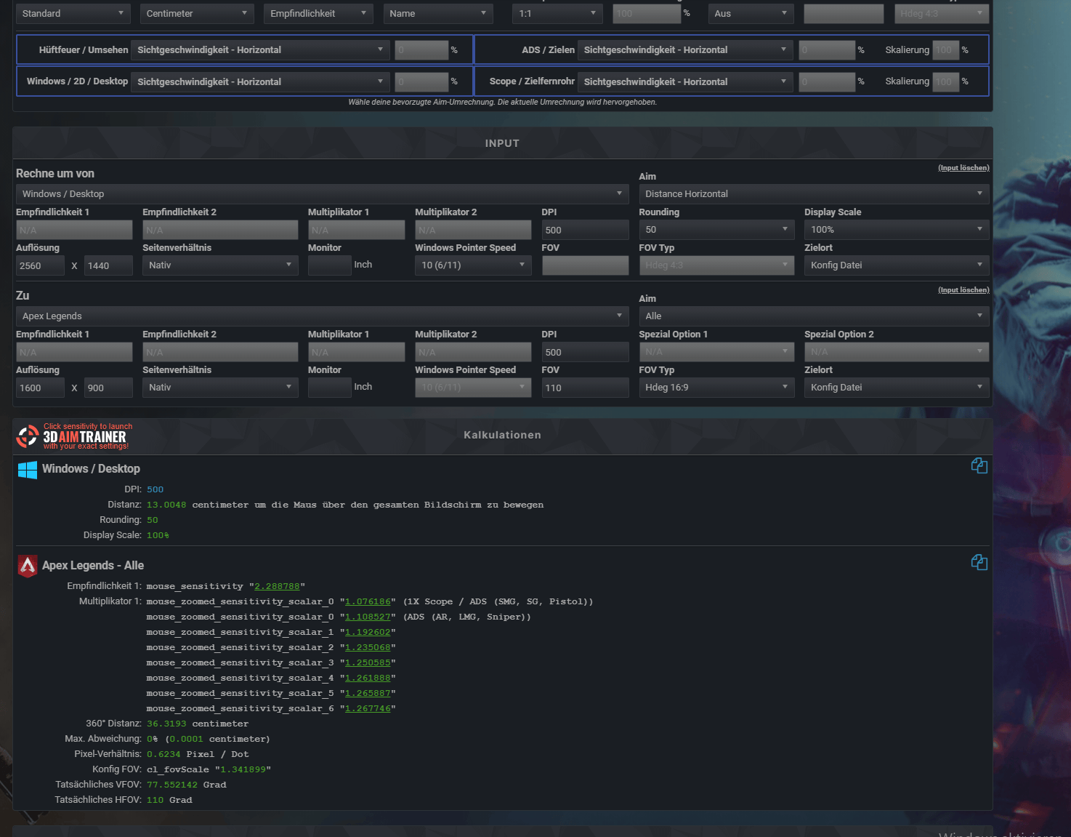
Task: Click the Apex Legends logo icon
Action: pyautogui.click(x=28, y=566)
